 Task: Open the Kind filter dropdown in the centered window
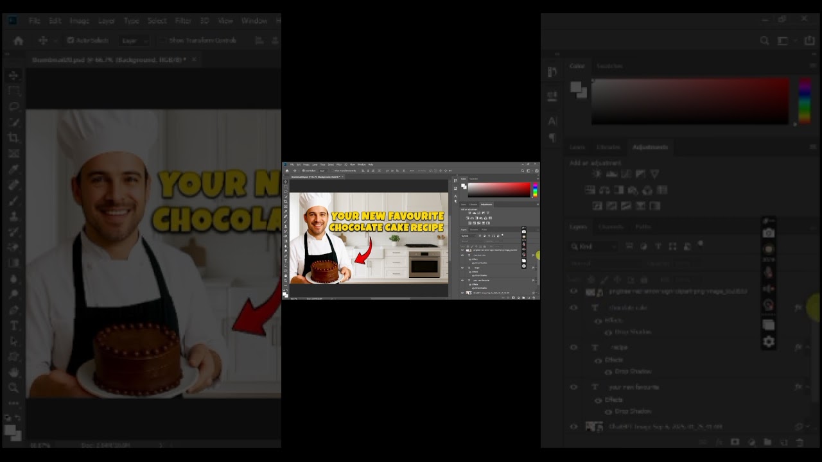pyautogui.click(x=469, y=236)
